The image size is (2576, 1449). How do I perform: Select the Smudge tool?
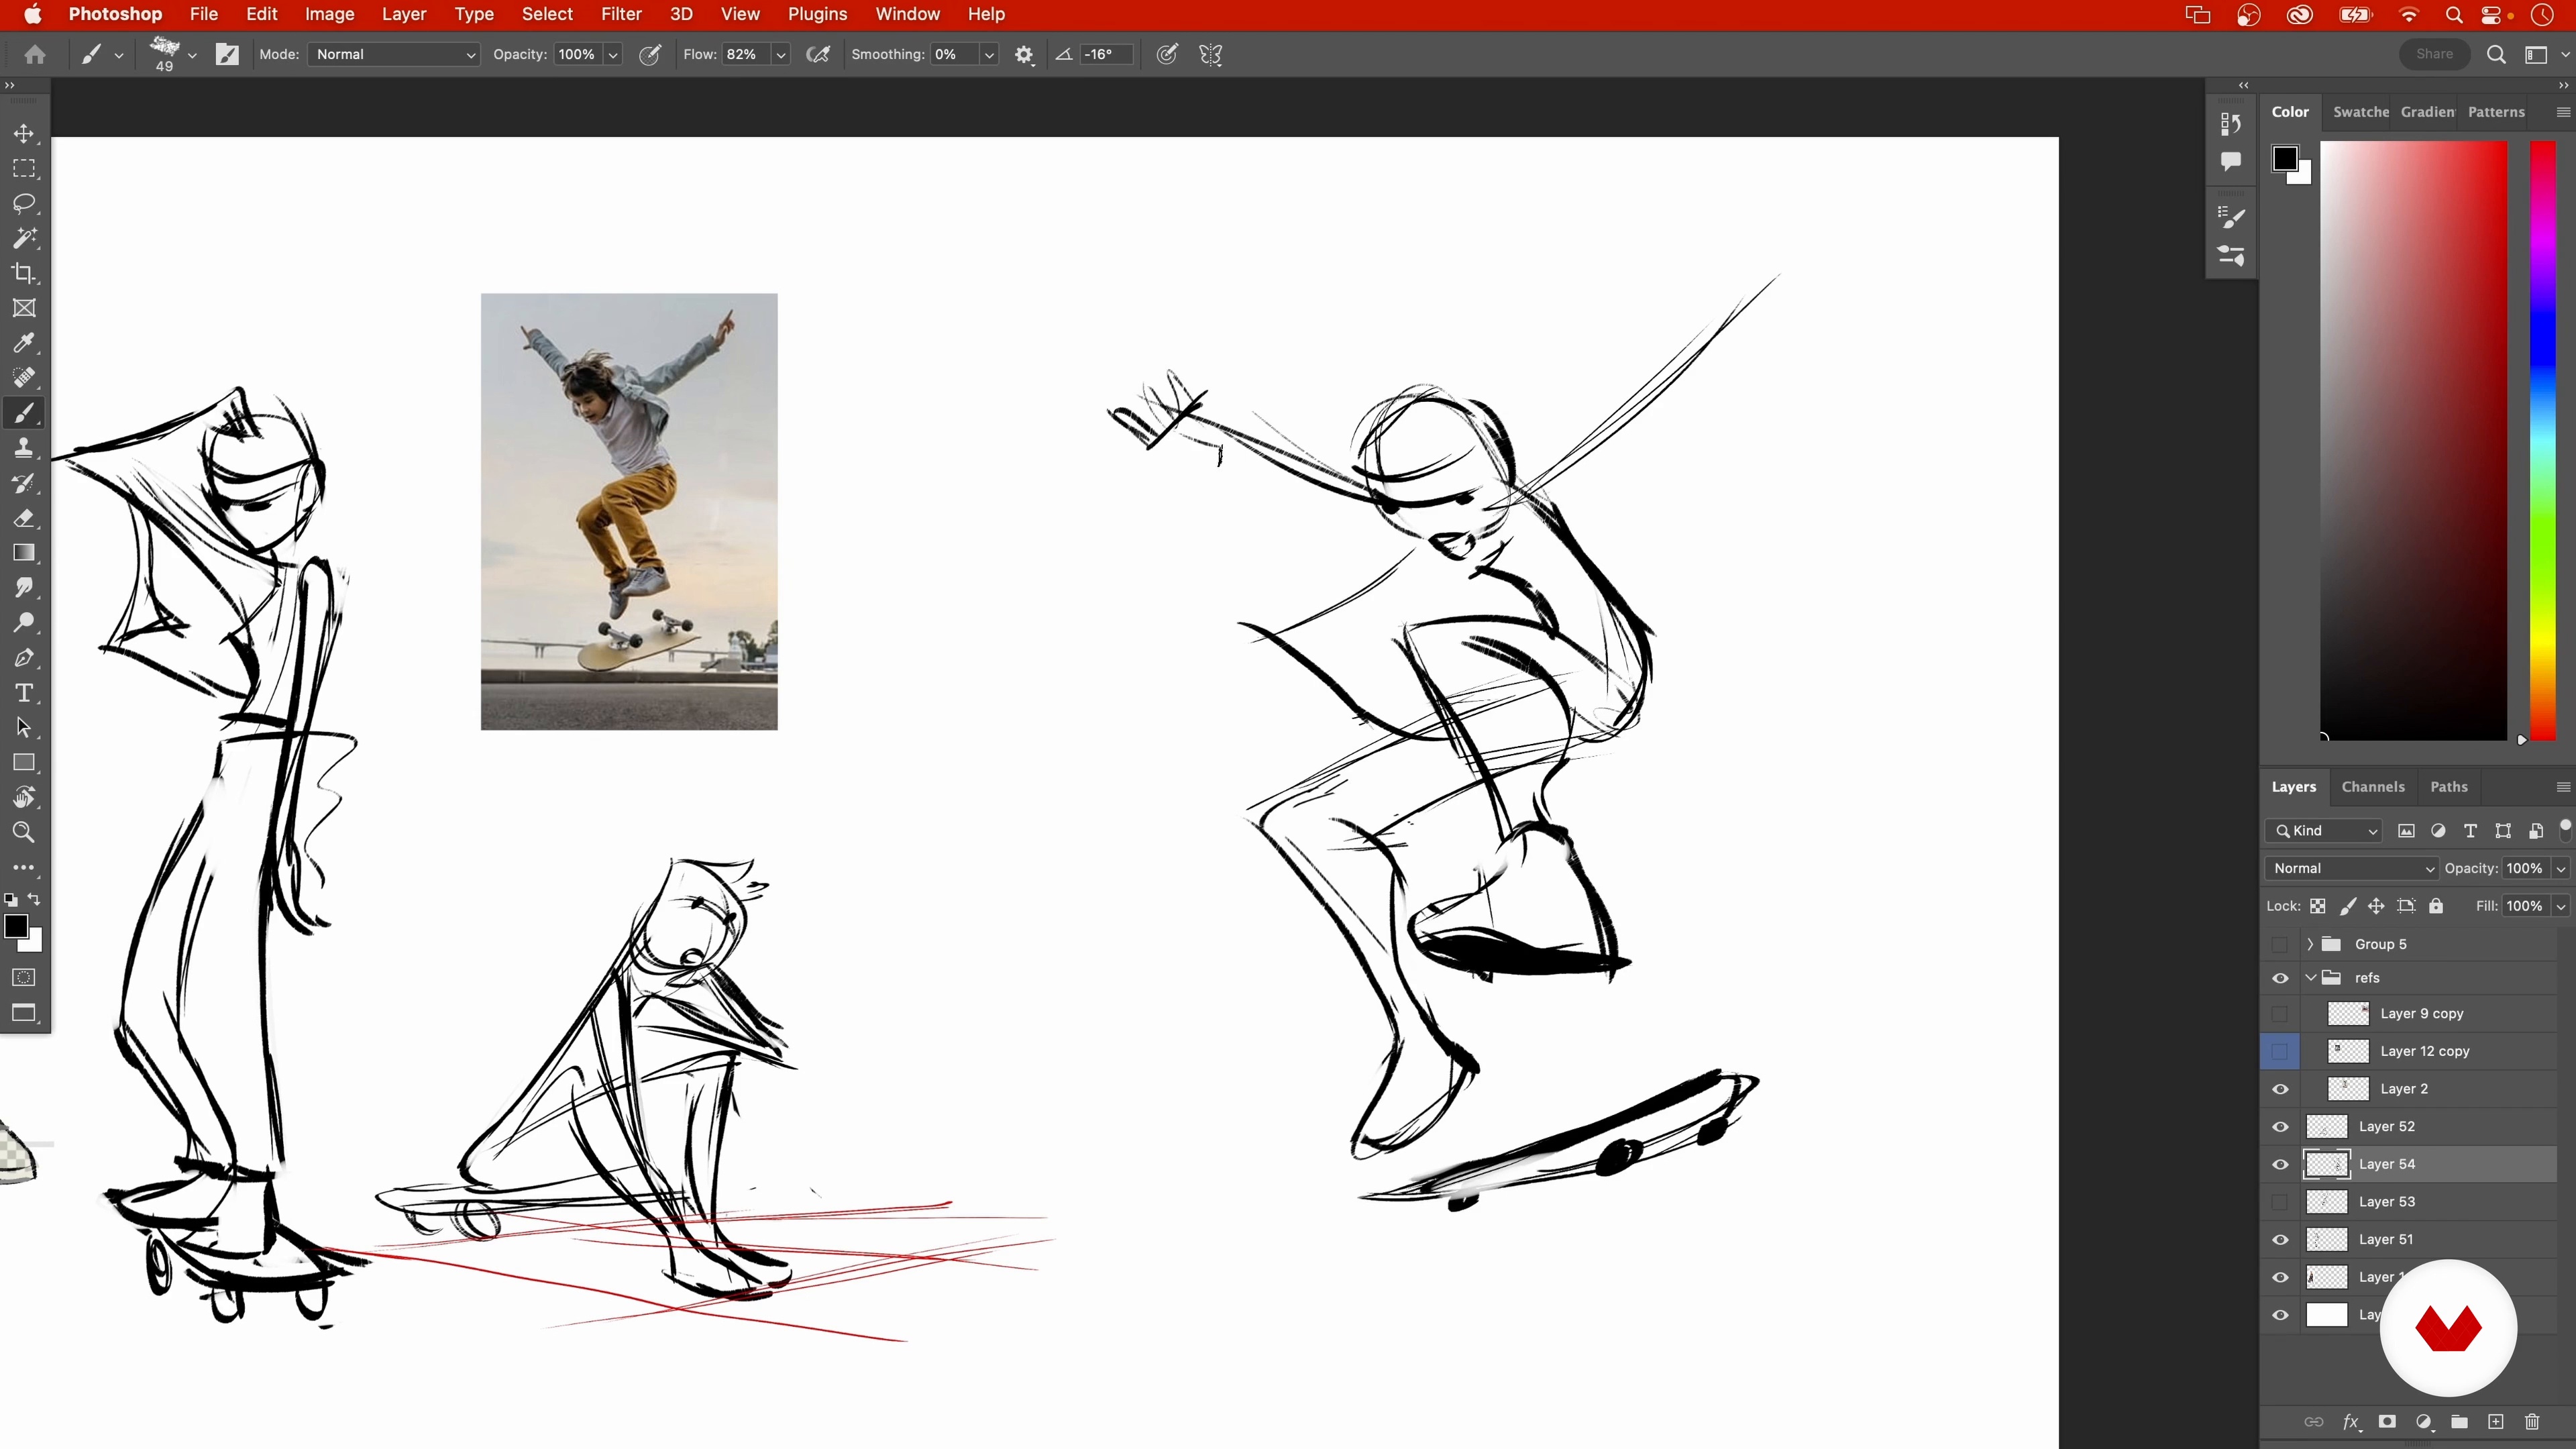click(x=24, y=588)
